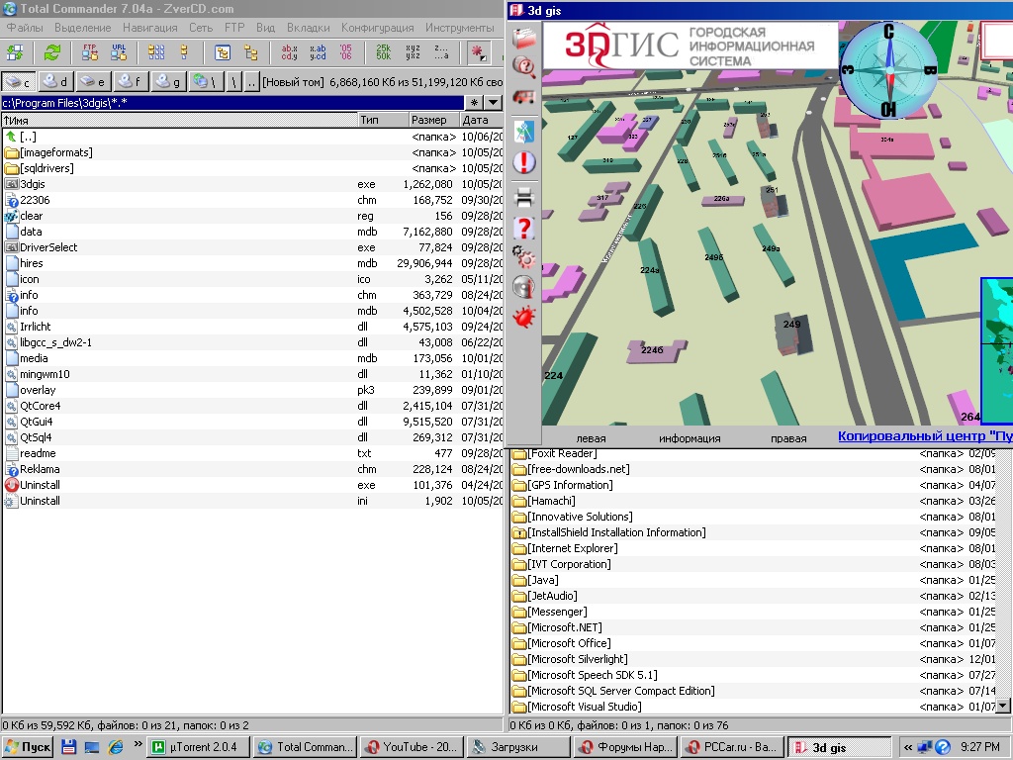1013x760 pixels.
Task: Click the printer icon in 3d gis sidebar
Action: pos(524,197)
